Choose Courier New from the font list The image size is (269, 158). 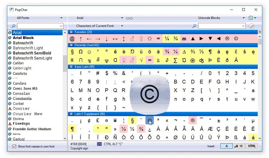tap(27, 114)
